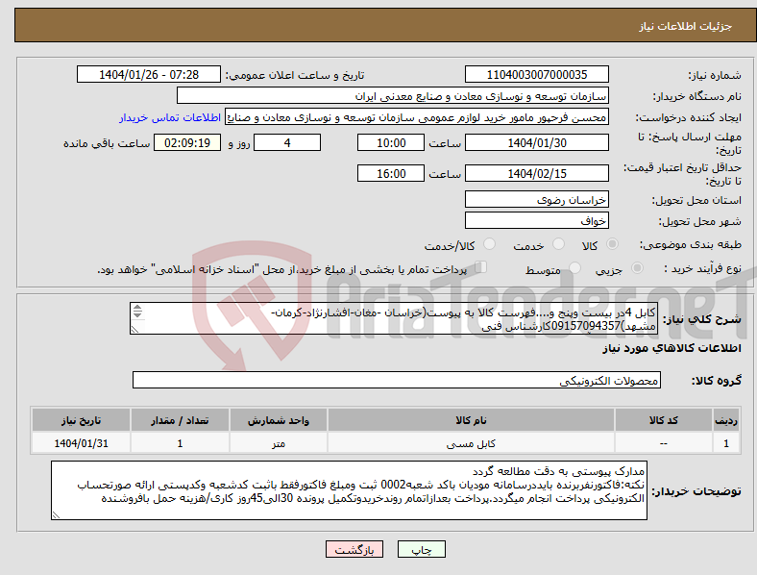Click the validity hour field 16:00

click(391, 173)
